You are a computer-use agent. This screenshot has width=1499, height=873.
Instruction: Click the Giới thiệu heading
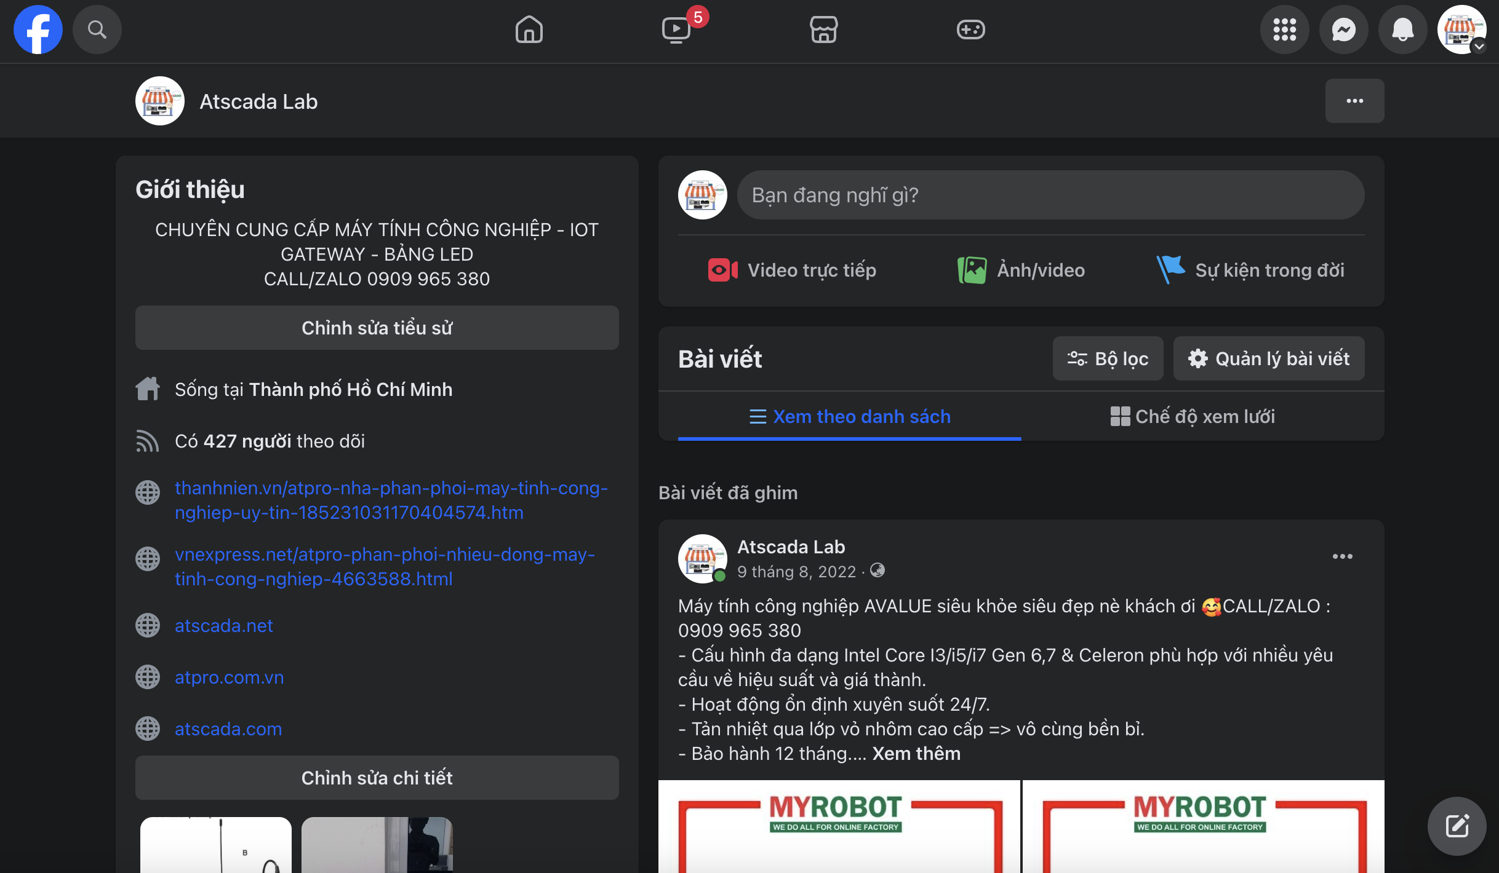(190, 189)
